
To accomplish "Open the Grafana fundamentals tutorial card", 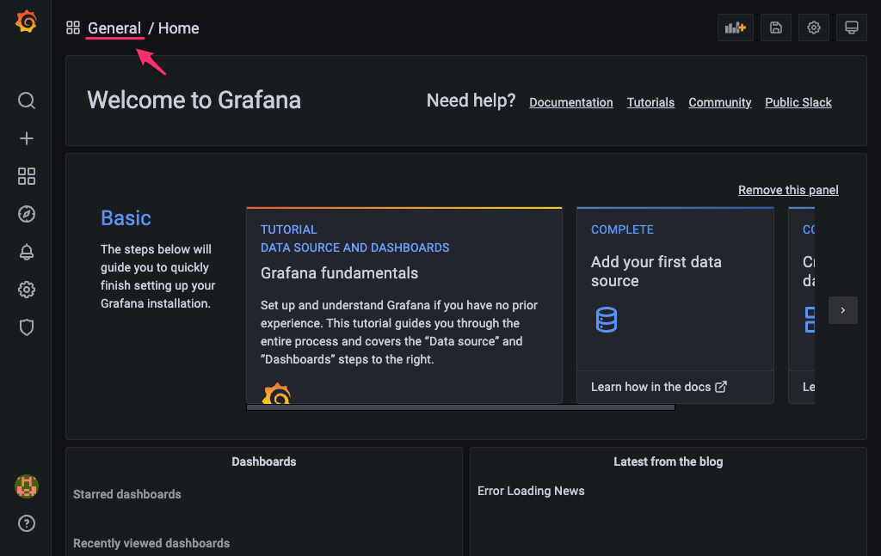I will pyautogui.click(x=404, y=305).
